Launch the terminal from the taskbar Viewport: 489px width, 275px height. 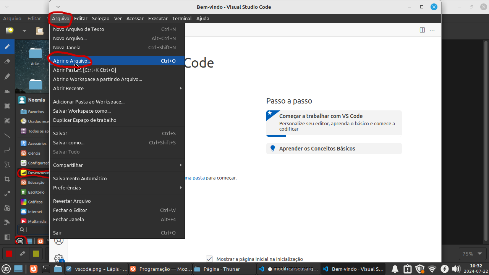45,269
